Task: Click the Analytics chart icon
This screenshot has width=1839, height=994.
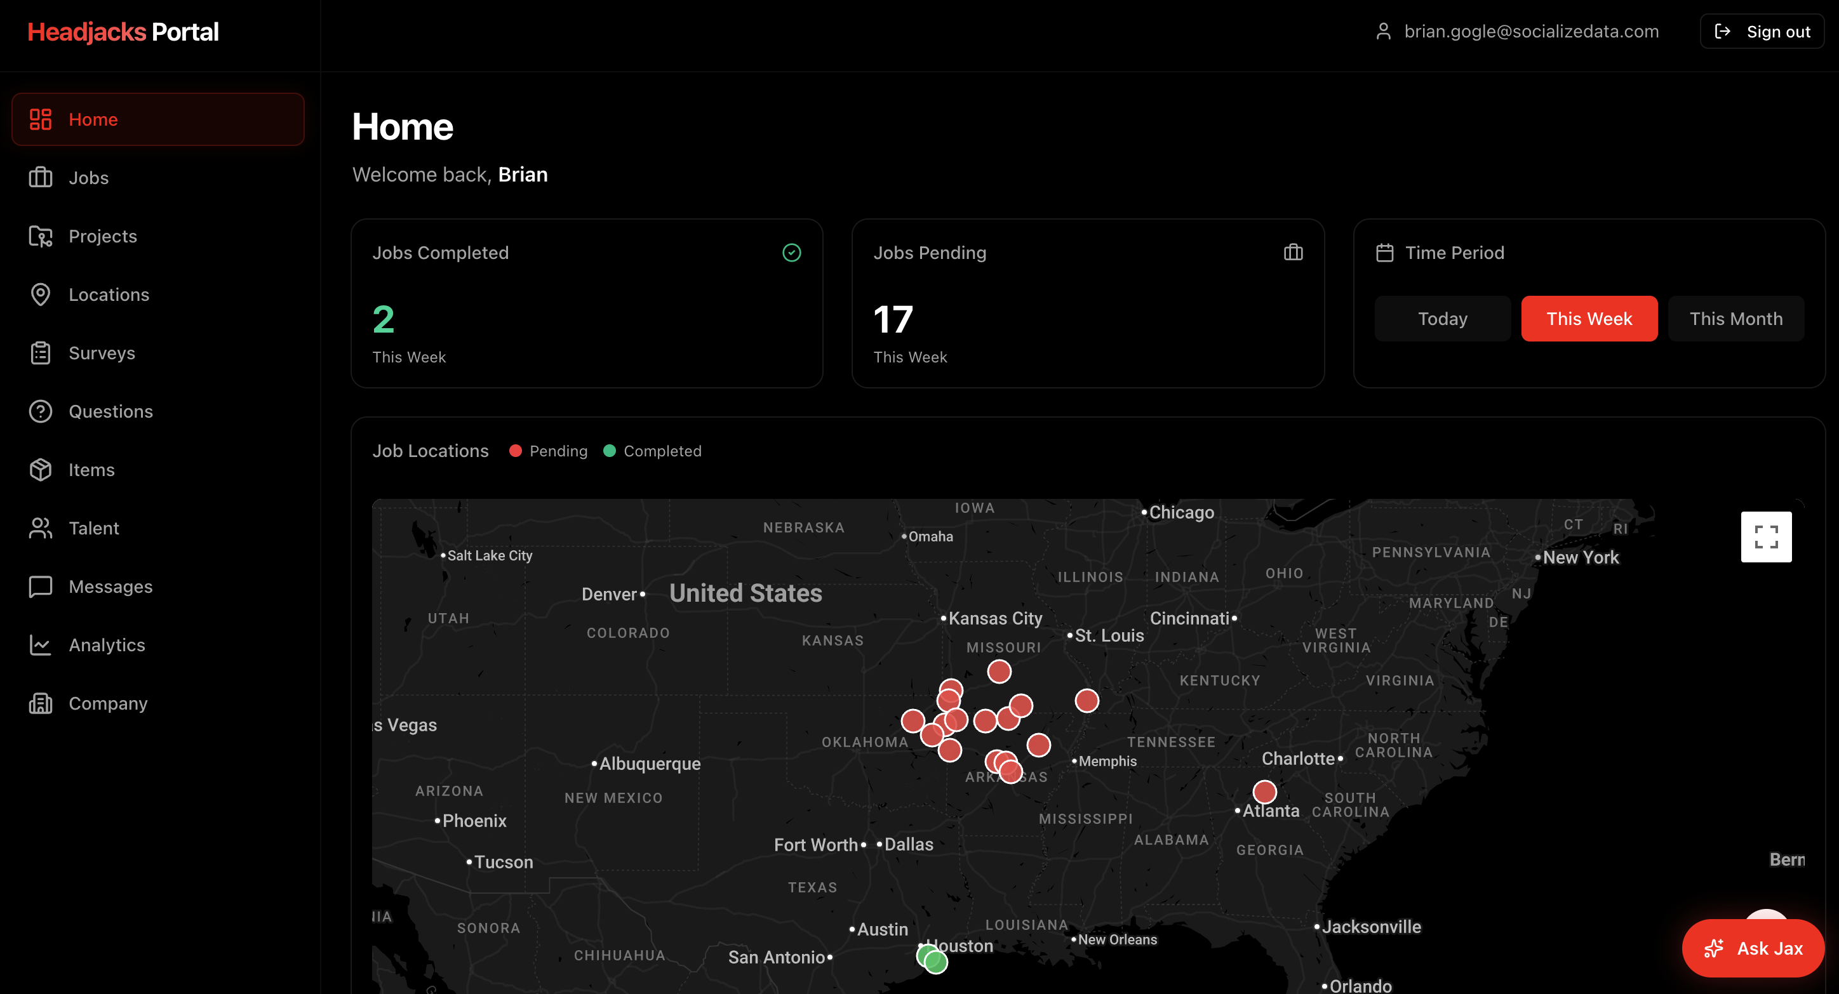Action: [41, 645]
